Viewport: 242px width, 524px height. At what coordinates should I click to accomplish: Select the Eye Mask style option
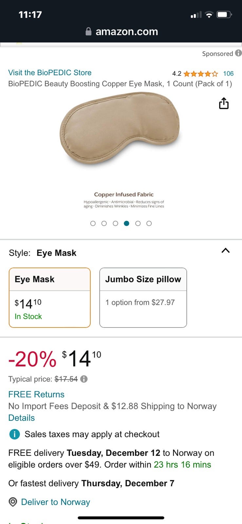coord(49,297)
